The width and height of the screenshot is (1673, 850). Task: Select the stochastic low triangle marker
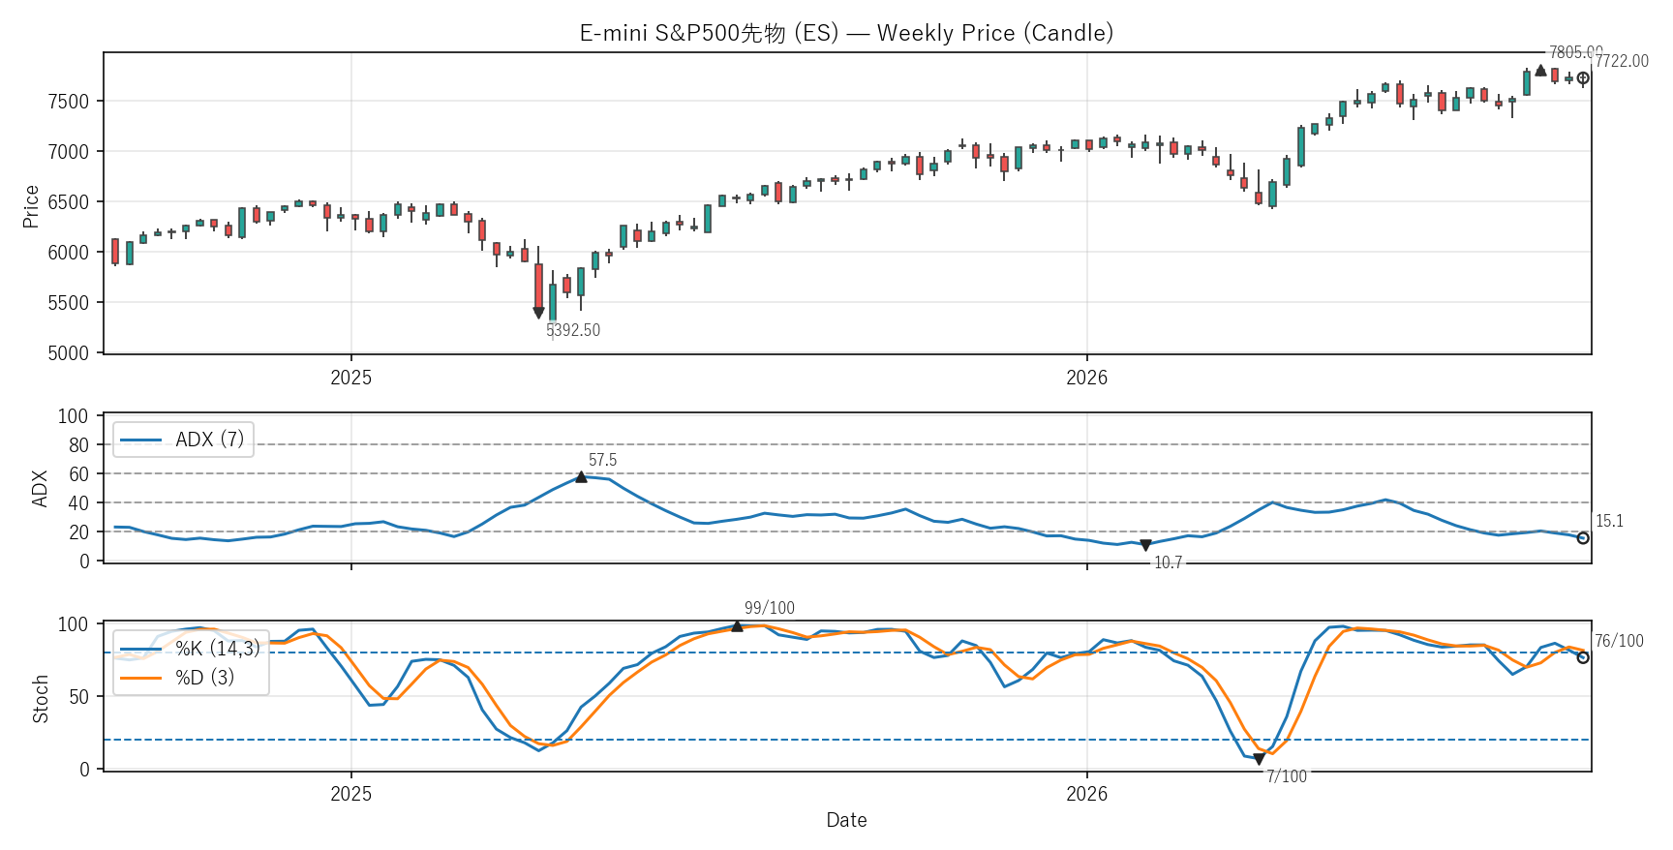[x=1259, y=760]
